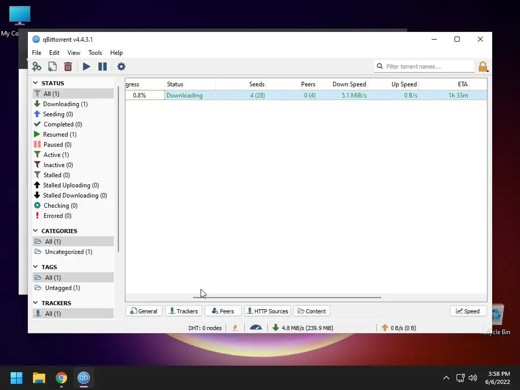This screenshot has width=520, height=390.
Task: Select the Stalled (0) filter
Action: (x=73, y=175)
